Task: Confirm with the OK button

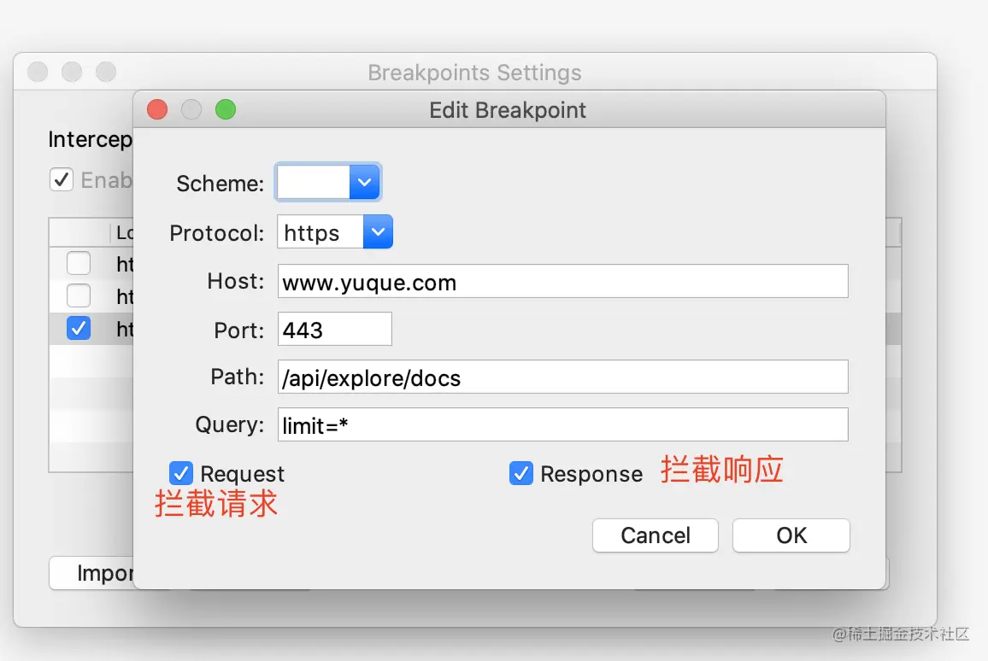Action: (791, 535)
